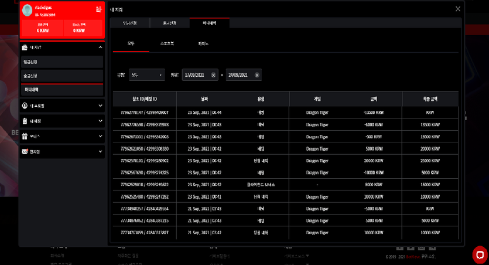
Task: Click the profile icon in the sidebar
Action: pyautogui.click(x=25, y=106)
